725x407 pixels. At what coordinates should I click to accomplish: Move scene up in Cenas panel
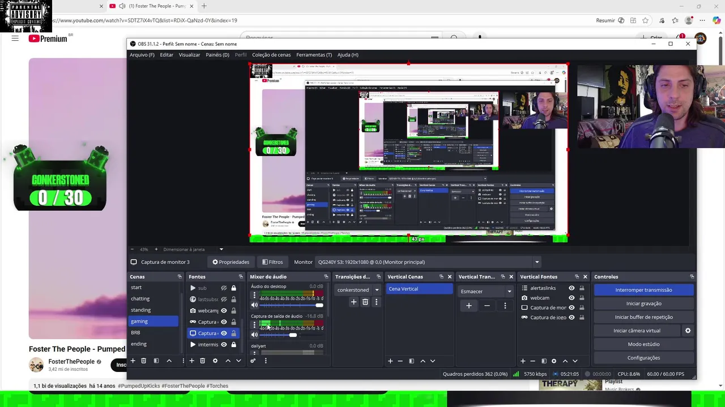coord(169,361)
